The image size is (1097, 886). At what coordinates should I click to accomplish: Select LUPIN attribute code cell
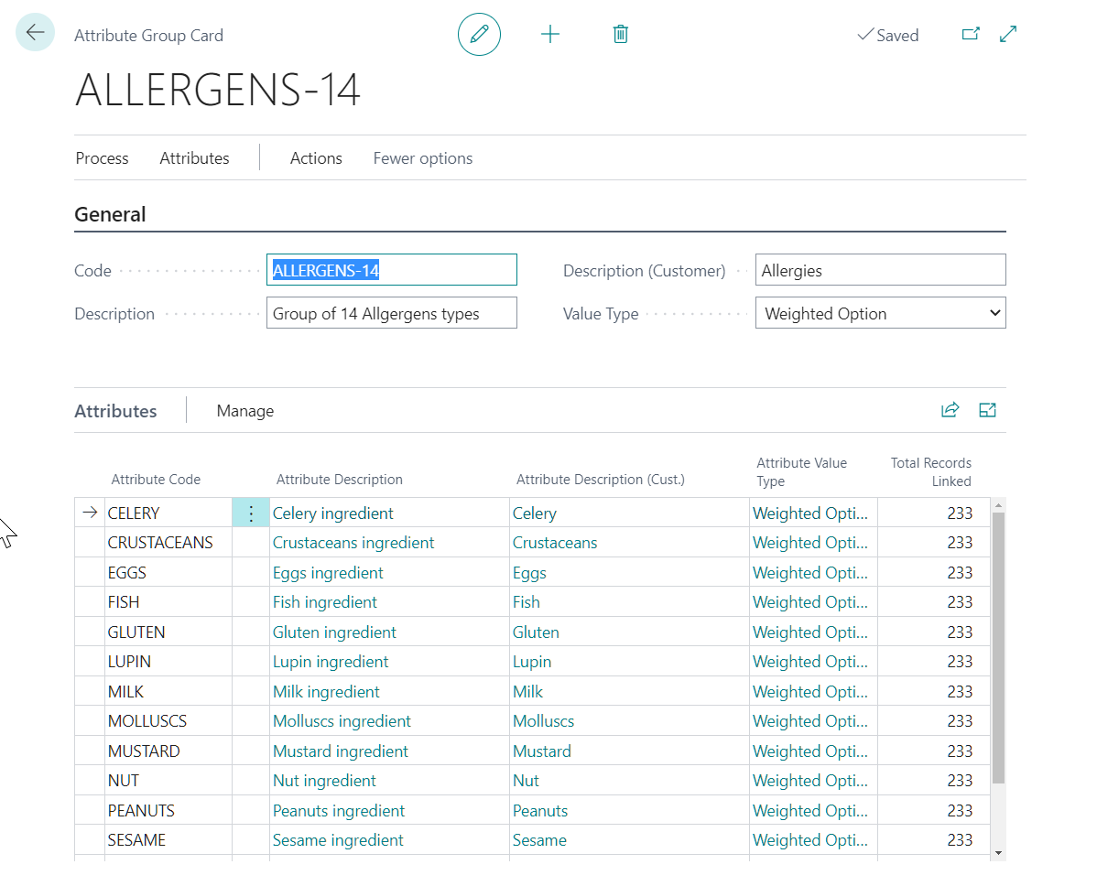pos(168,662)
